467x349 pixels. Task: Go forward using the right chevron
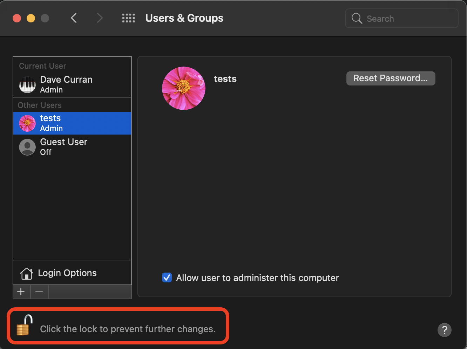[x=100, y=18]
